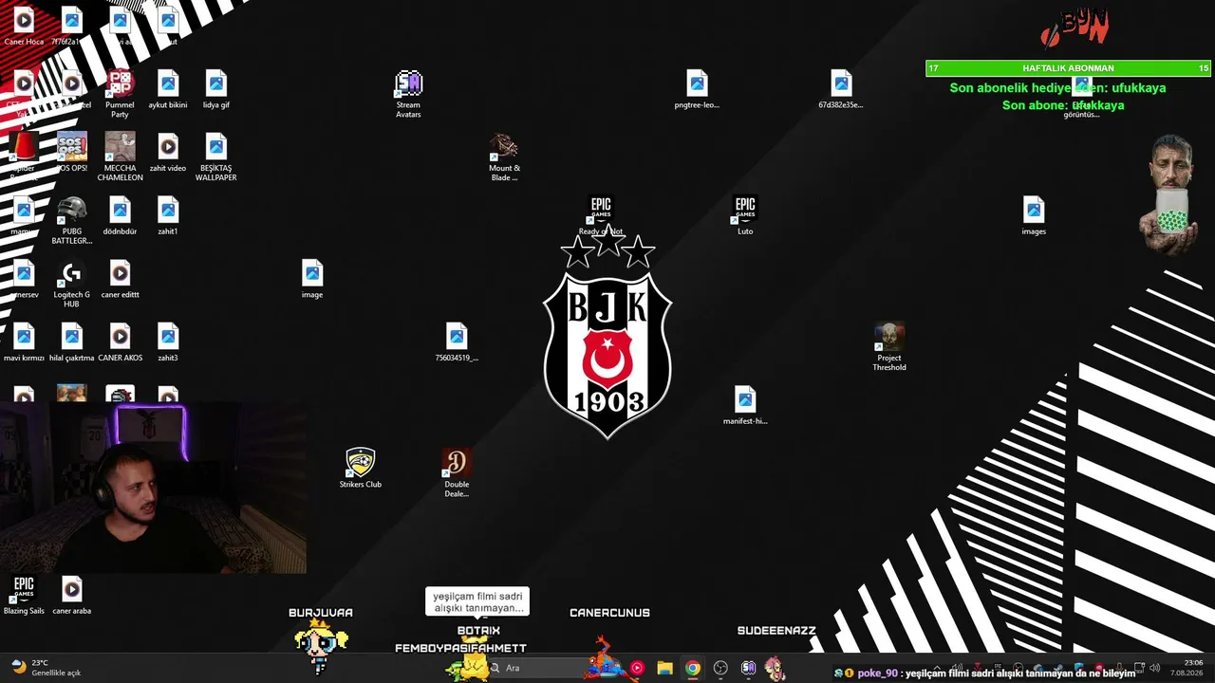The height and width of the screenshot is (683, 1215).
Task: Launch the Project Threshold shortcut
Action: (889, 346)
